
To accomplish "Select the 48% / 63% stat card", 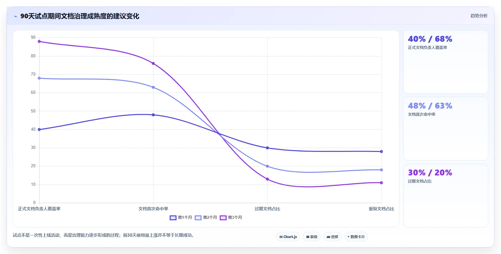I will (446, 128).
